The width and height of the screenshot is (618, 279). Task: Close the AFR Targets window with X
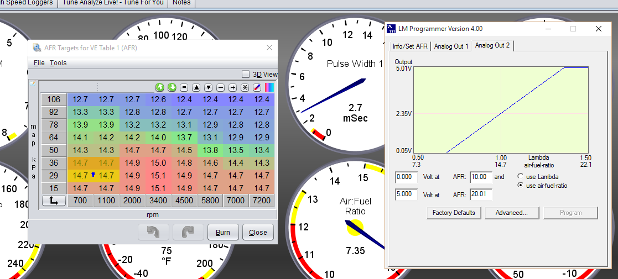pos(269,48)
